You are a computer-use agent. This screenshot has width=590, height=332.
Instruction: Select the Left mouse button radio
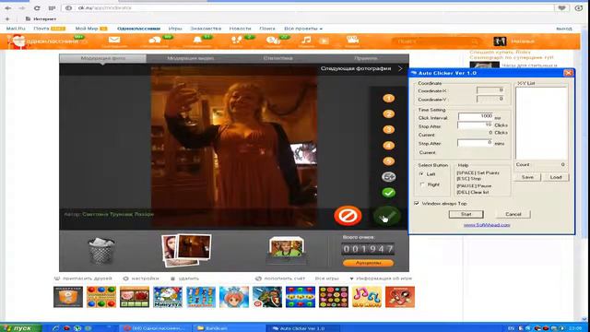tap(421, 174)
